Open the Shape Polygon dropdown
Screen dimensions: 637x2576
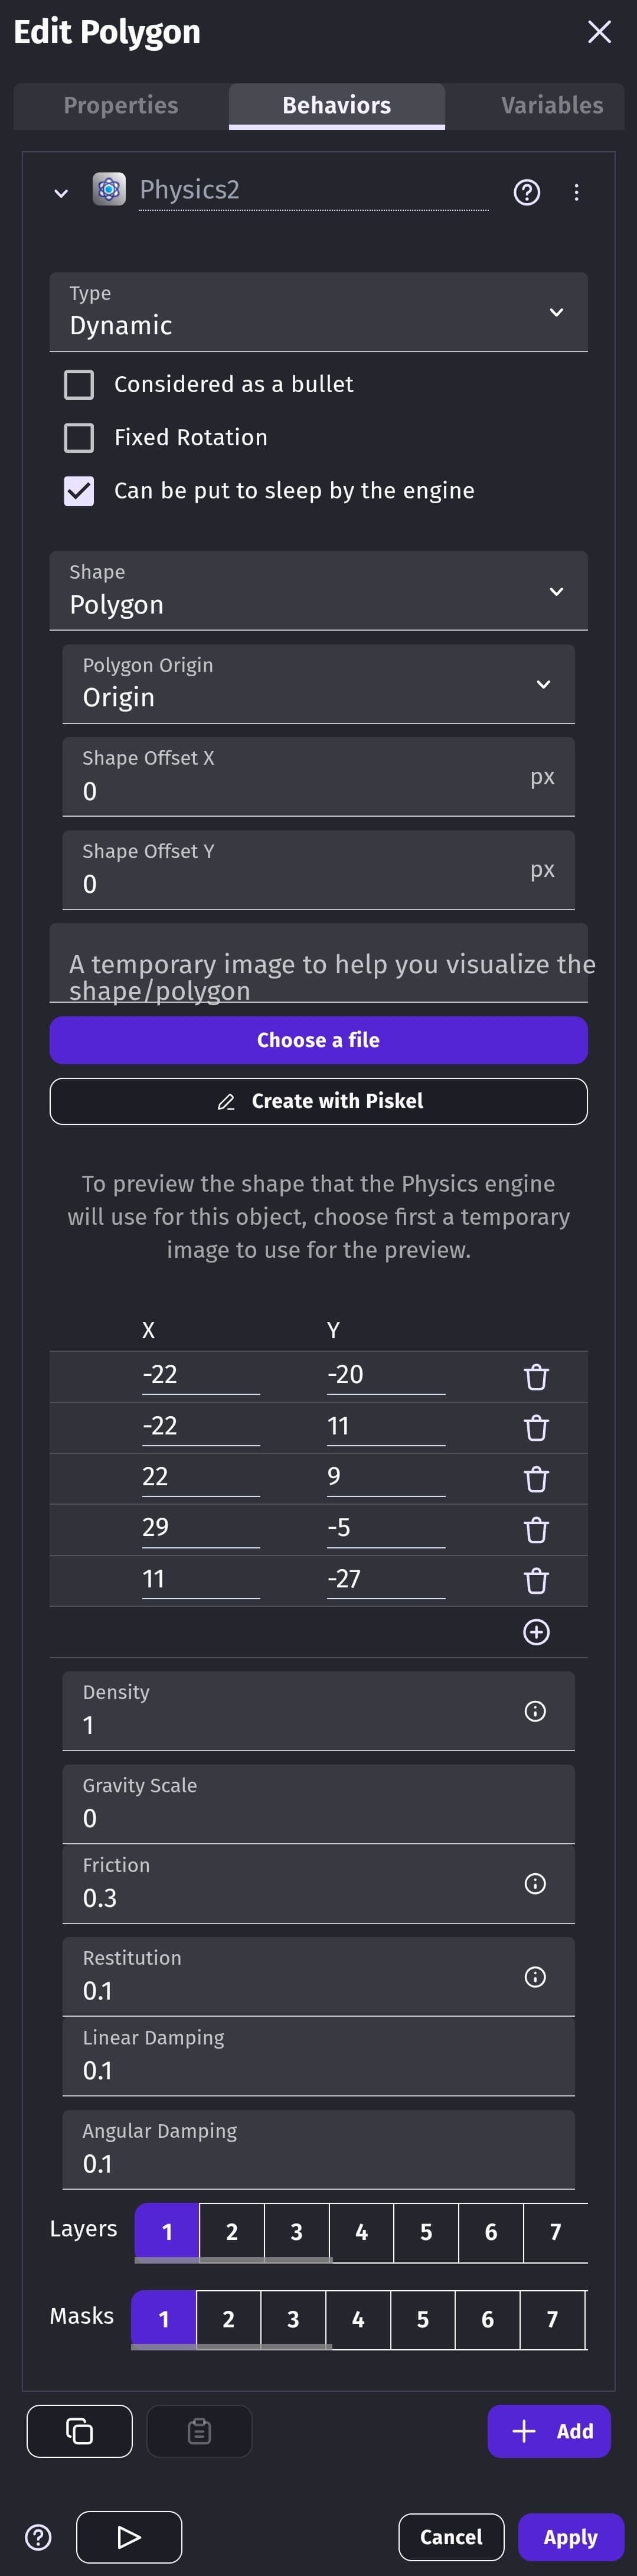pyautogui.click(x=318, y=591)
